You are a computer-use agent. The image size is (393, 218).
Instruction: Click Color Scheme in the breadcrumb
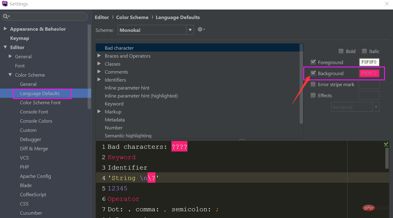132,17
